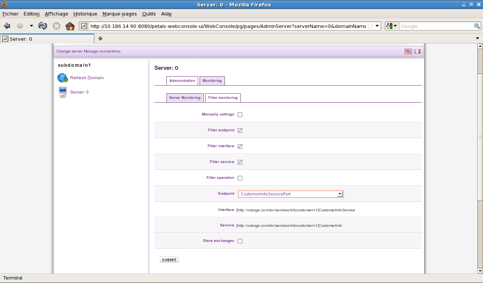Image resolution: width=483 pixels, height=283 pixels.
Task: Go to home page via house icon
Action: tap(70, 26)
